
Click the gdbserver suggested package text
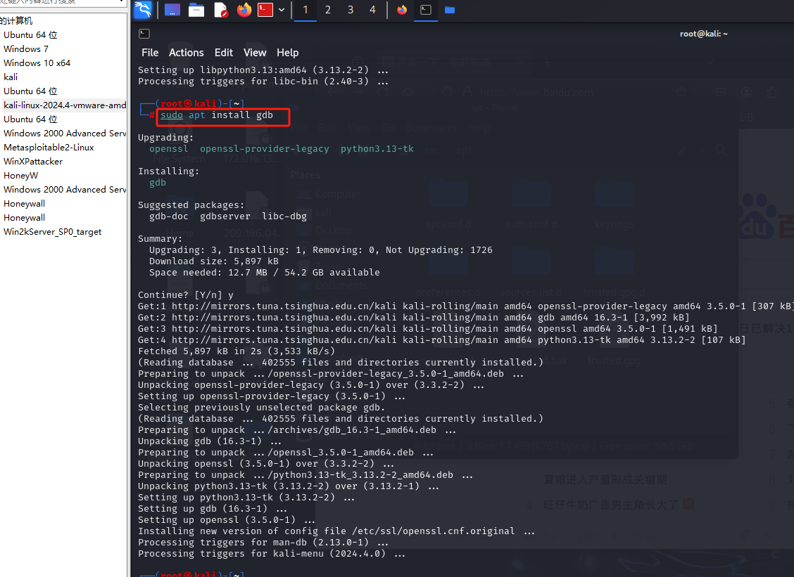click(225, 216)
